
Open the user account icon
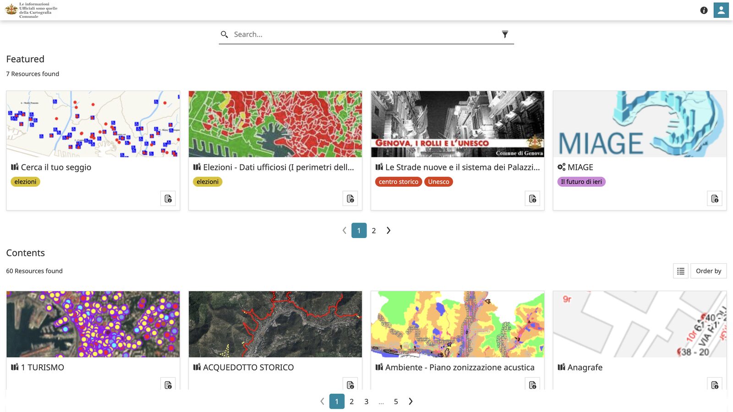point(721,10)
